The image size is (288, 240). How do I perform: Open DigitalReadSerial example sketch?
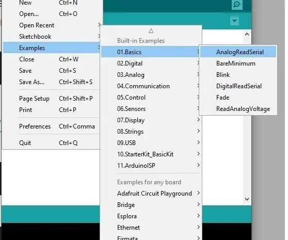(x=238, y=86)
